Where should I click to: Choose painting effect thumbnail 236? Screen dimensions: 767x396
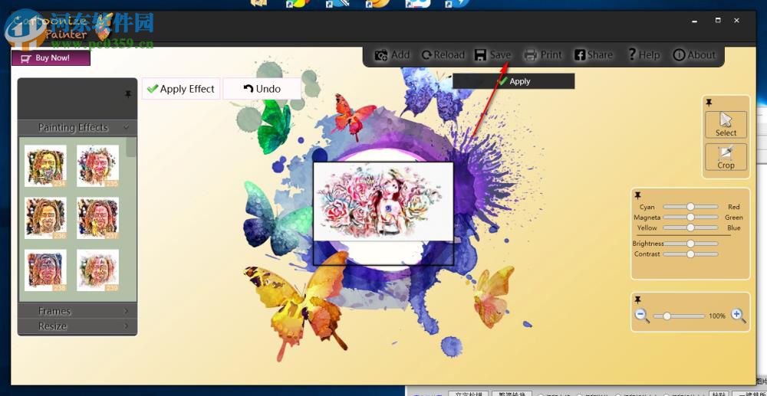45,218
